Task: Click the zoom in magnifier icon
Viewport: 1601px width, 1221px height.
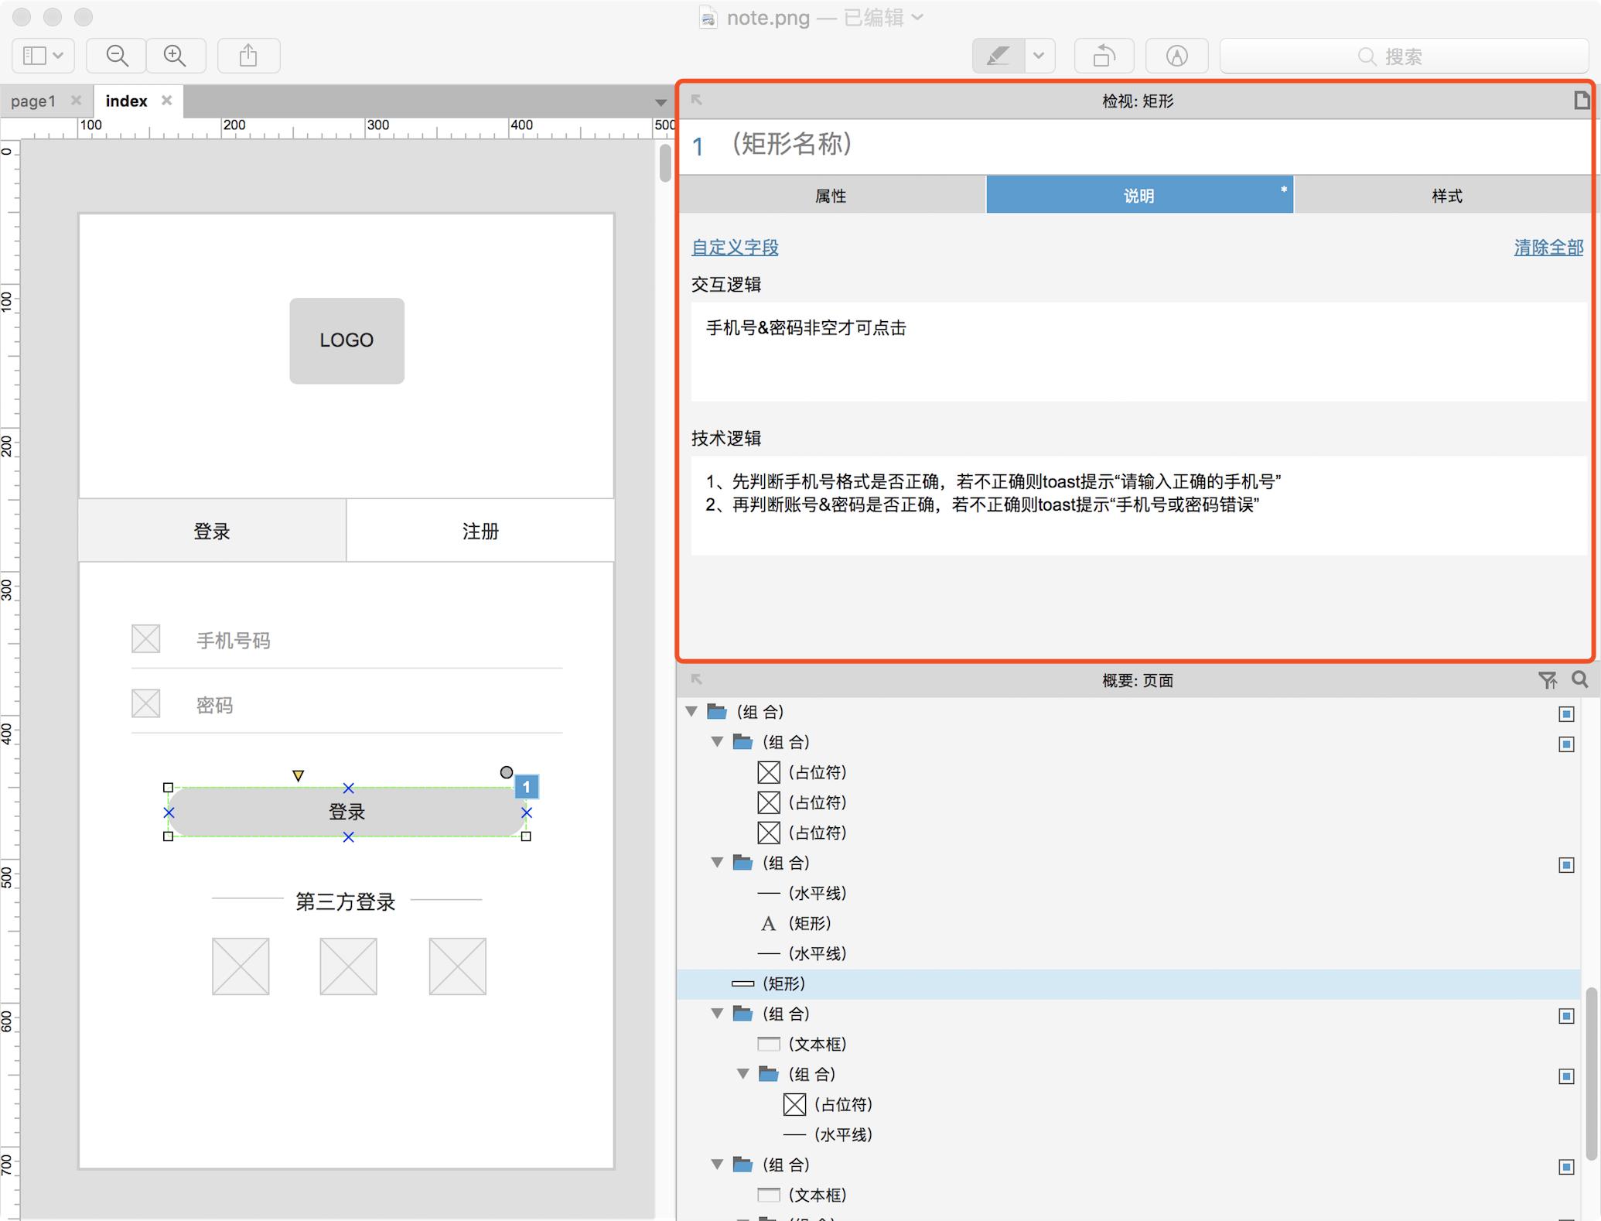Action: (176, 56)
